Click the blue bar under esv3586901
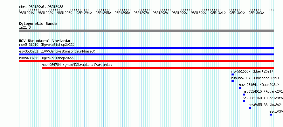Viewport: 283px width, 127px height. click(146, 54)
